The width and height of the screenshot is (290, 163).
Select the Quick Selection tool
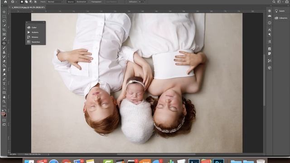tap(4, 25)
